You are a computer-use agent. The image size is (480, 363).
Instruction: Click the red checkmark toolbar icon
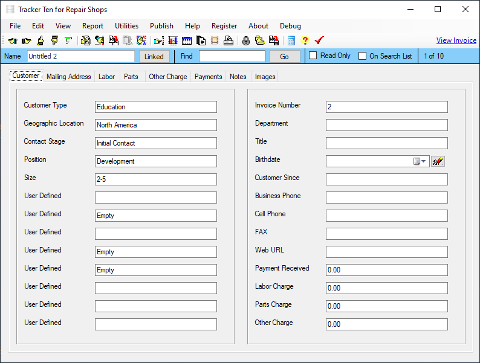pos(319,40)
